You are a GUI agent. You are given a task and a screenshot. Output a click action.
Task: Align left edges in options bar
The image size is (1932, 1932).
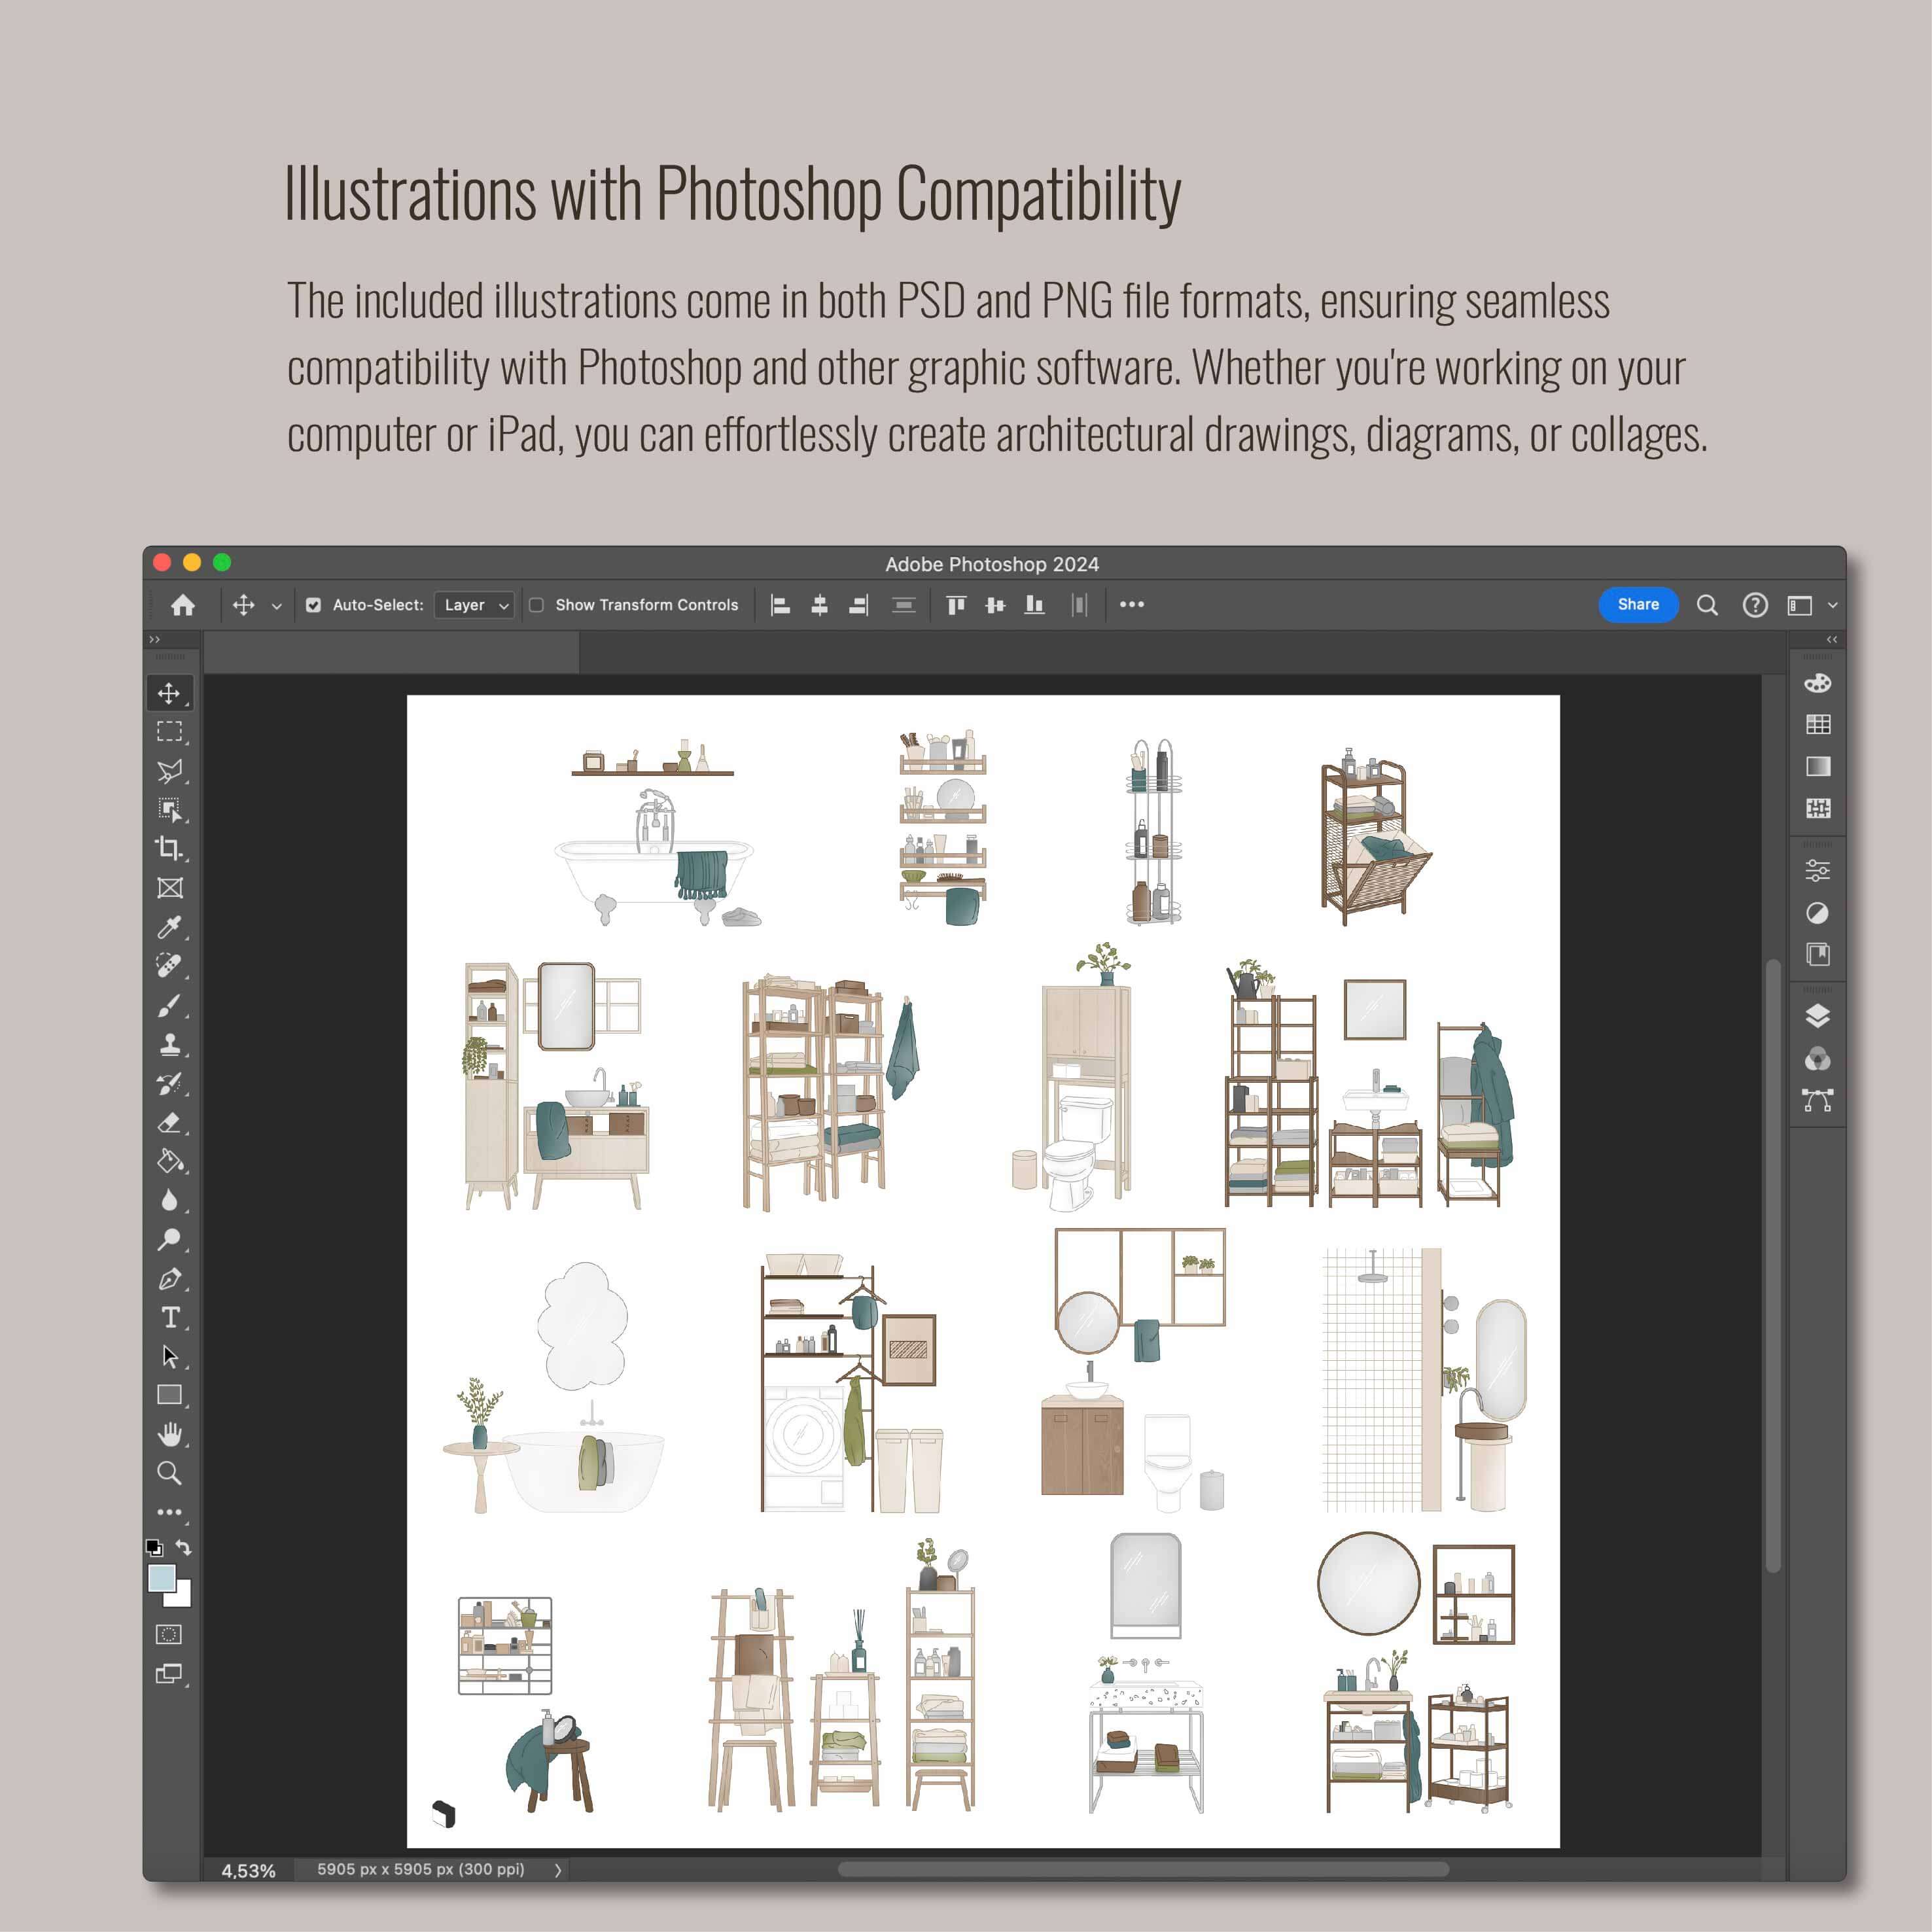tap(780, 605)
